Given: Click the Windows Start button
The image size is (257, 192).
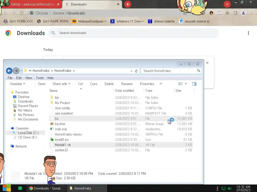Looking at the screenshot, I should (x=7, y=188).
